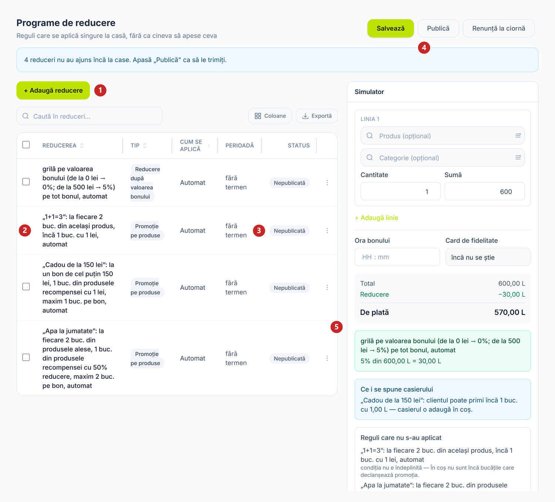
Task: Click the Salvează button
Action: [390, 28]
